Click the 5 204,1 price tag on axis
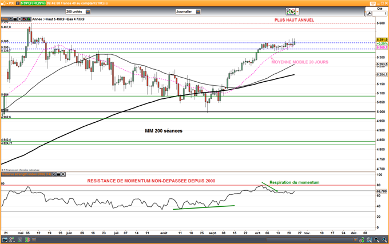 tap(382, 74)
